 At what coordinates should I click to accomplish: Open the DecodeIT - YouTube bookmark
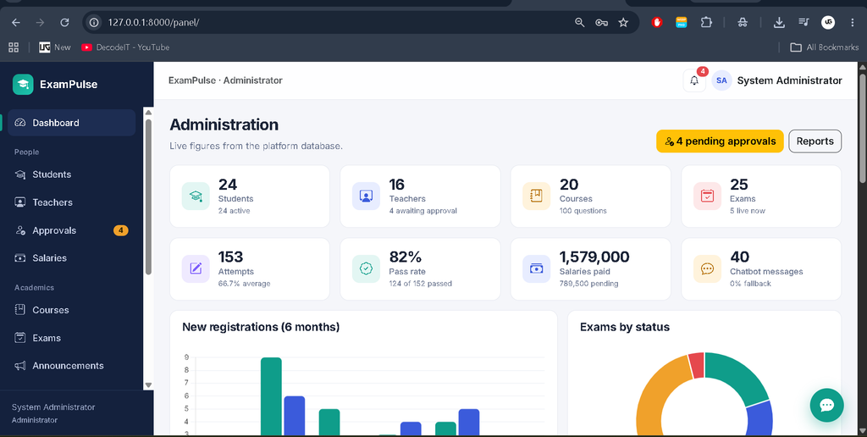125,47
